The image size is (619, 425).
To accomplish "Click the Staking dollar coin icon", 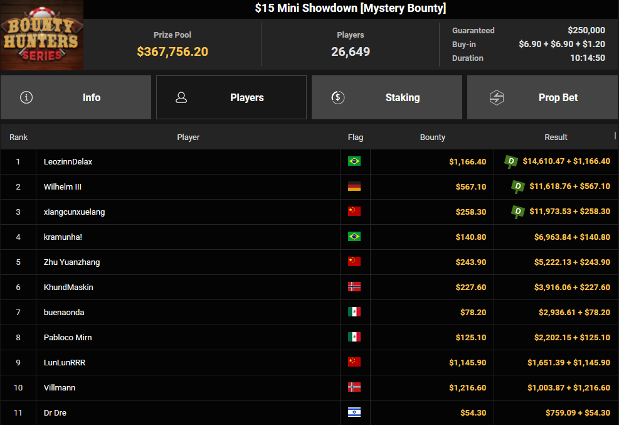I will pos(337,97).
